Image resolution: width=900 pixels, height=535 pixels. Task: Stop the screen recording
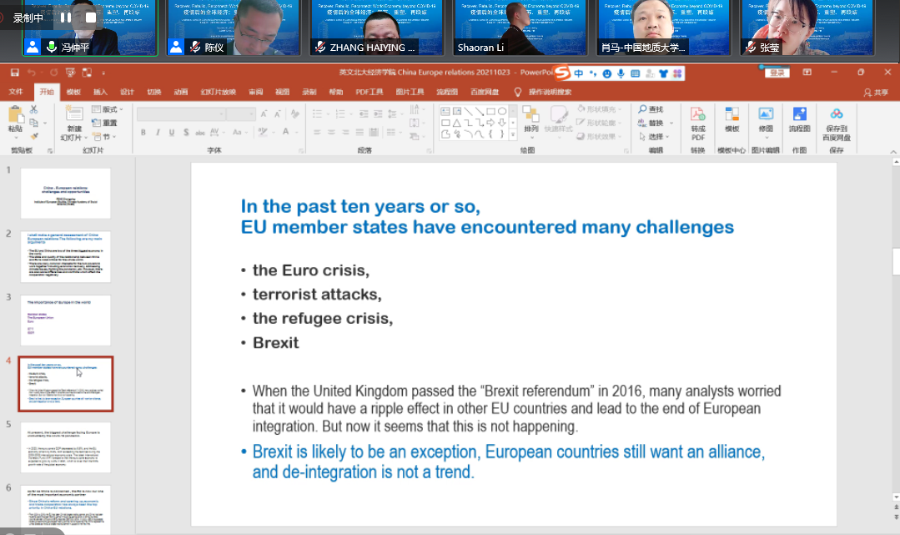pyautogui.click(x=91, y=18)
